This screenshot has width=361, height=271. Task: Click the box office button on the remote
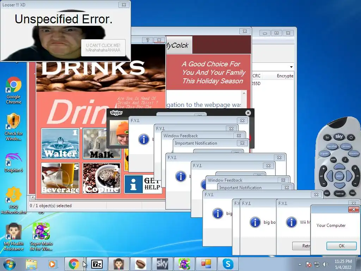pos(332,146)
